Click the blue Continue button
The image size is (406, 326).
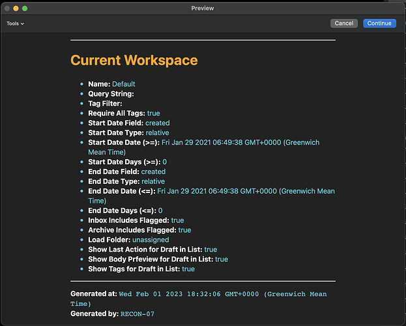379,23
